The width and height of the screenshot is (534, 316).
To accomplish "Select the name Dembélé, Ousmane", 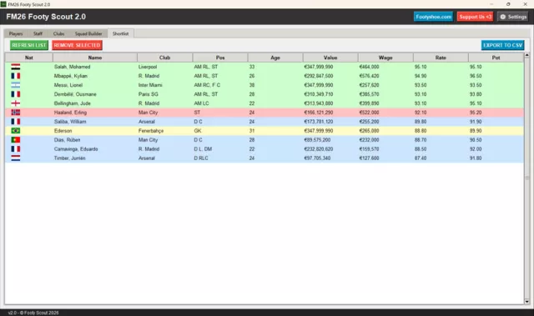I will 75,94.
